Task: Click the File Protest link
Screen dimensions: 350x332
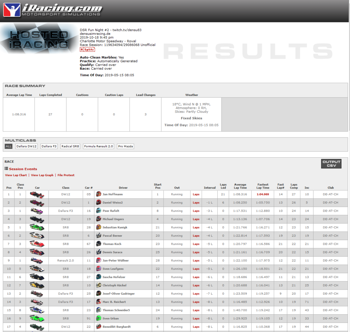Action: pyautogui.click(x=66, y=175)
